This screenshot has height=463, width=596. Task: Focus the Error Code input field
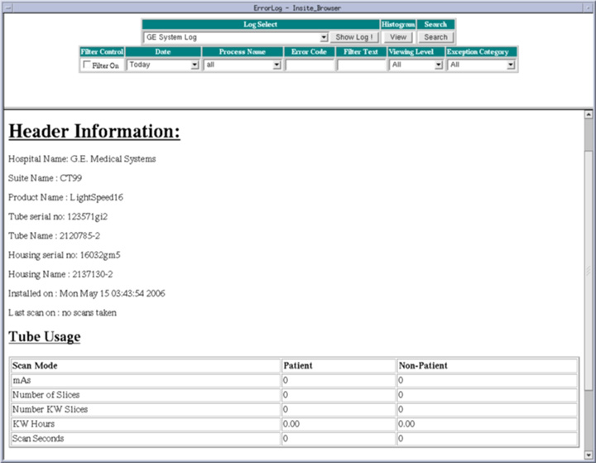coord(310,65)
